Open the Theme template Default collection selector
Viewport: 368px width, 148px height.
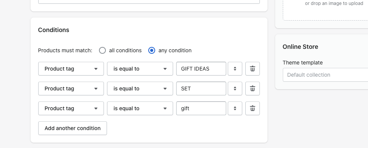coord(325,75)
